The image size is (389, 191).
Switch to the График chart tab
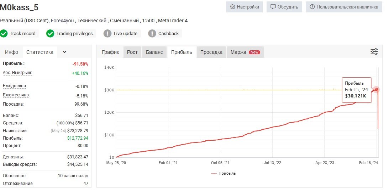point(110,52)
